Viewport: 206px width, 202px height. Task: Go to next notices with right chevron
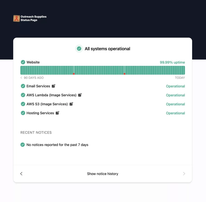point(184,174)
